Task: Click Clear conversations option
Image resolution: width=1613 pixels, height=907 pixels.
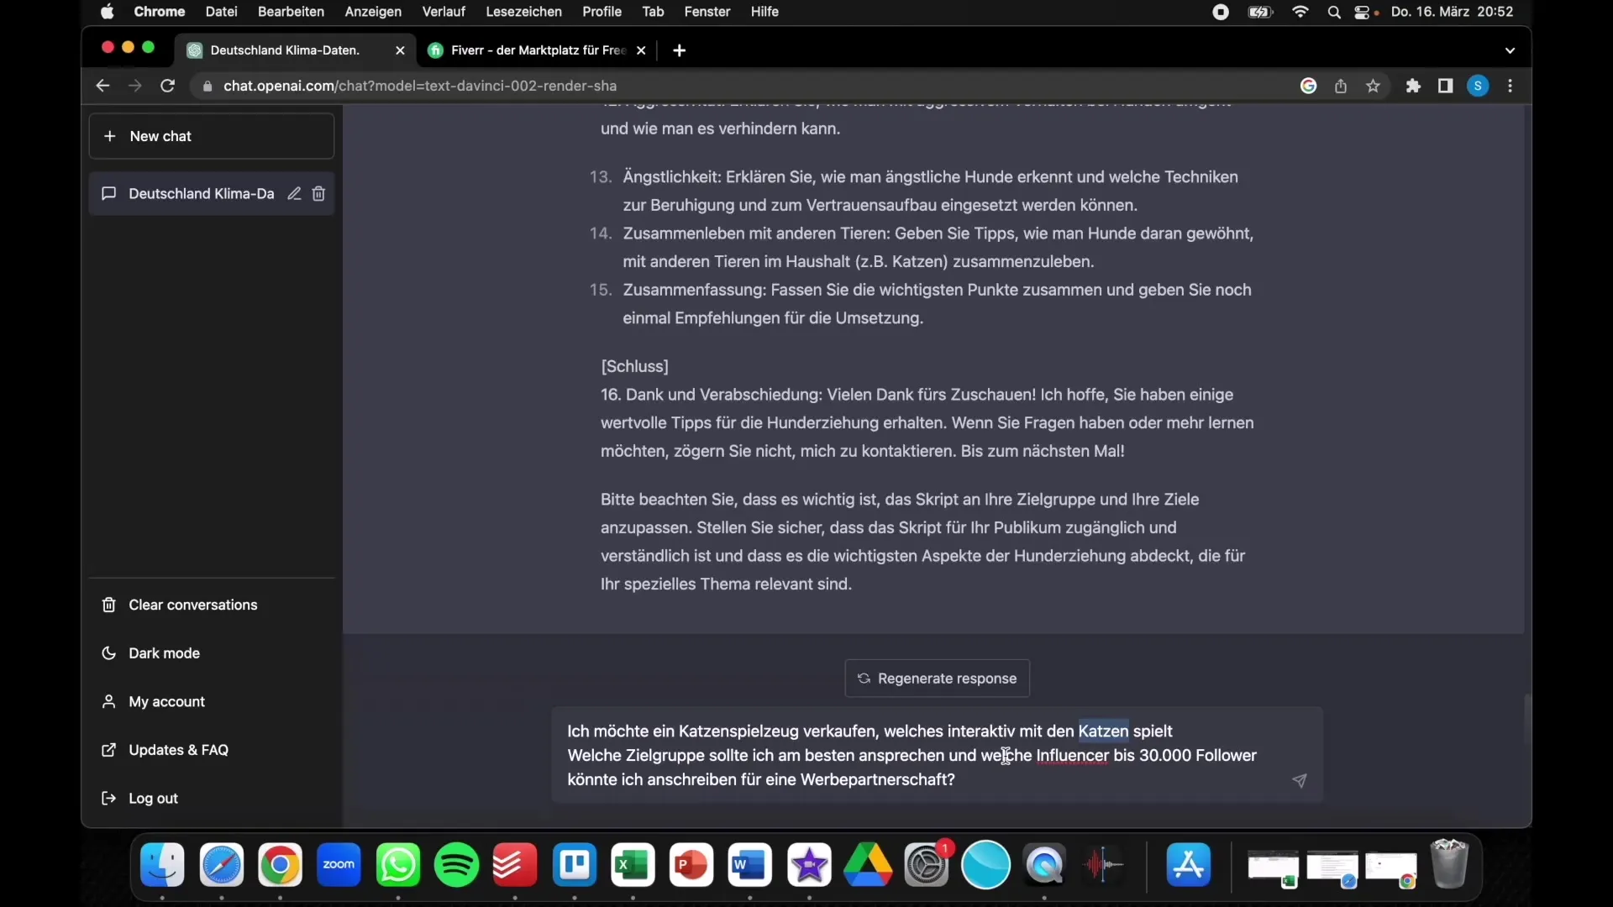Action: tap(192, 605)
